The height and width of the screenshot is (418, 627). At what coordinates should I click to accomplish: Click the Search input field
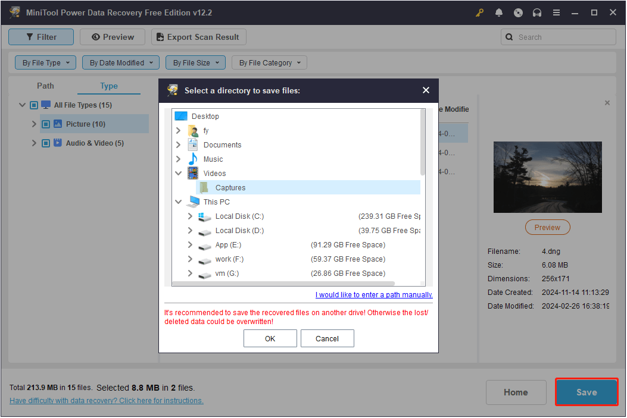click(558, 37)
